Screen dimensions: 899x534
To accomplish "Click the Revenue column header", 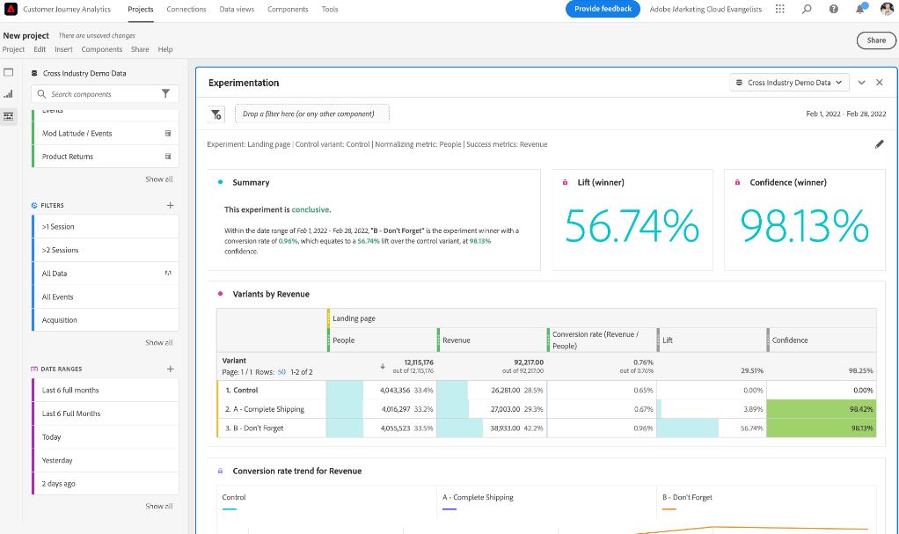I will pyautogui.click(x=492, y=340).
